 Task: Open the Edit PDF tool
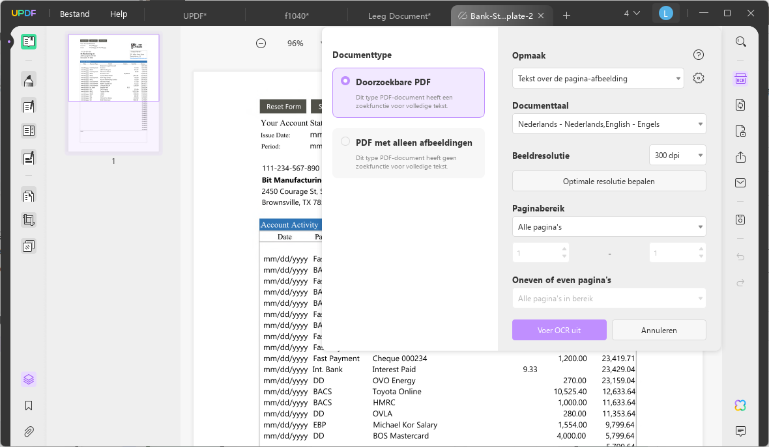point(29,106)
